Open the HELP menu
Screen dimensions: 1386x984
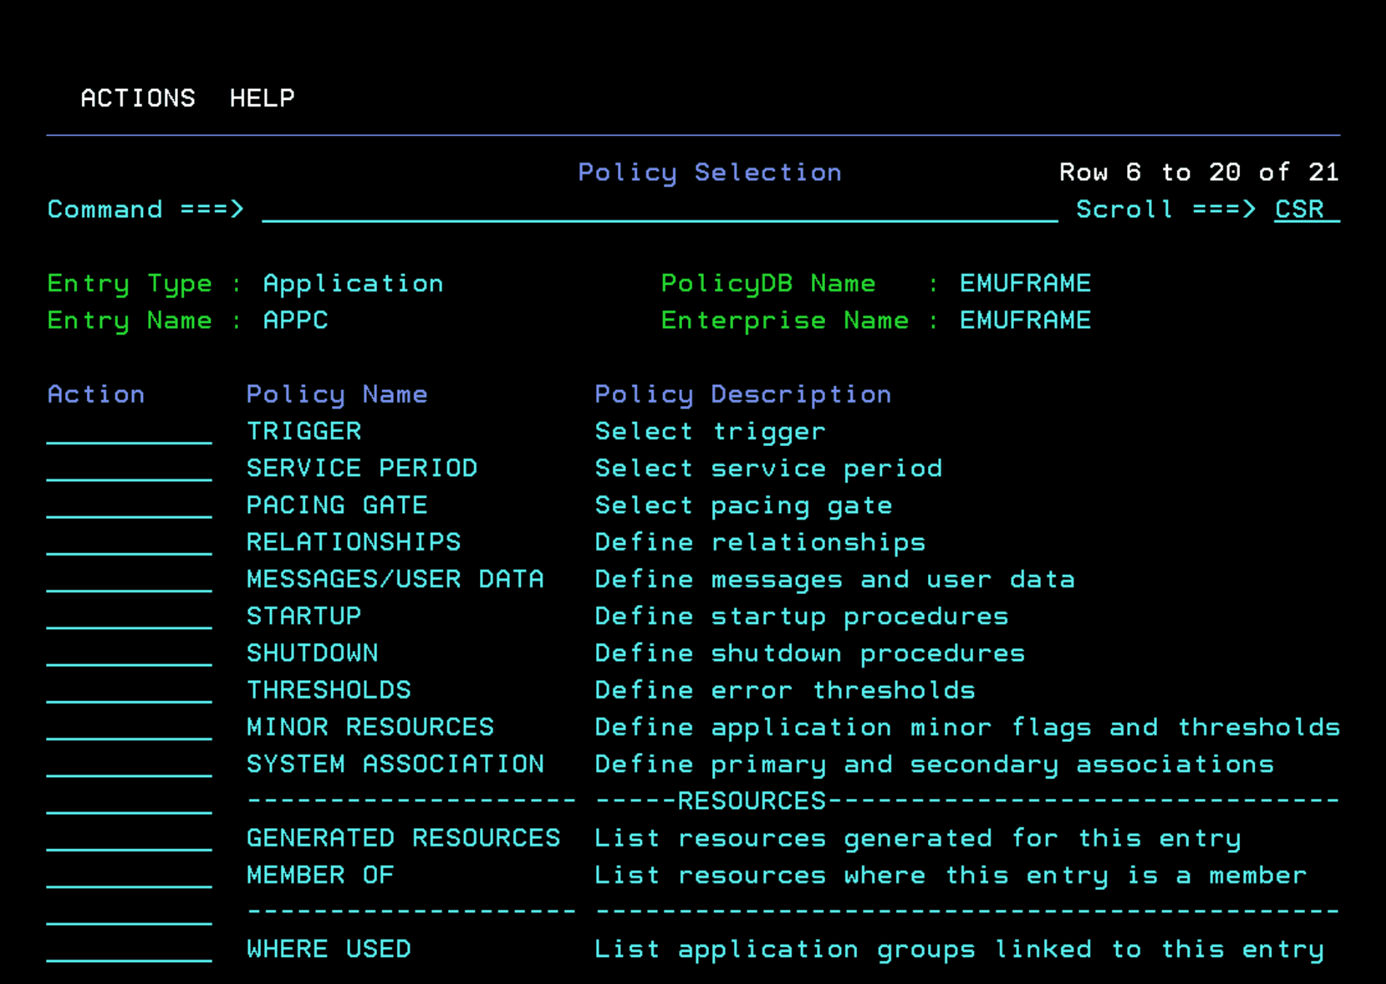coord(262,98)
